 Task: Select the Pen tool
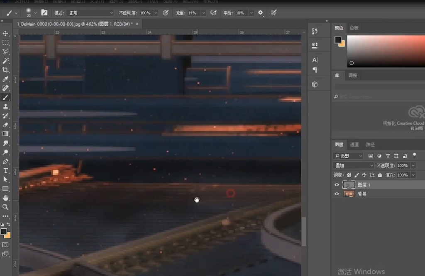click(5, 162)
